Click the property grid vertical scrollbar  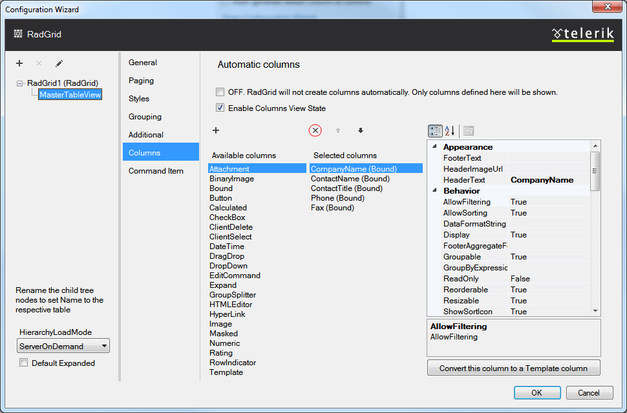[x=595, y=226]
